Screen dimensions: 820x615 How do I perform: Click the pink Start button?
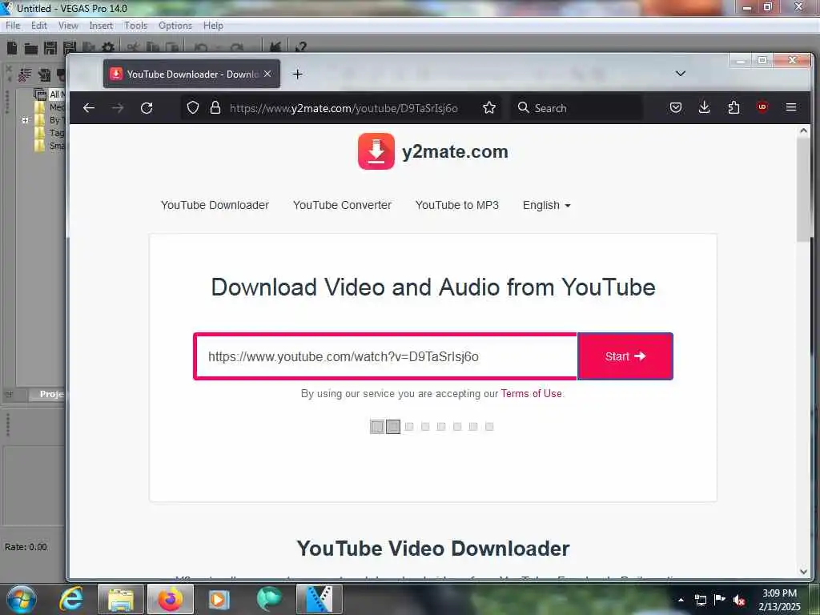pos(625,356)
